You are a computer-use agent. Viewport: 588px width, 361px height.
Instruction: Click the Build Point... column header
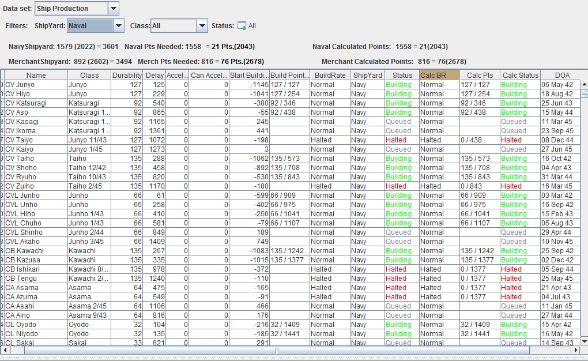(290, 75)
